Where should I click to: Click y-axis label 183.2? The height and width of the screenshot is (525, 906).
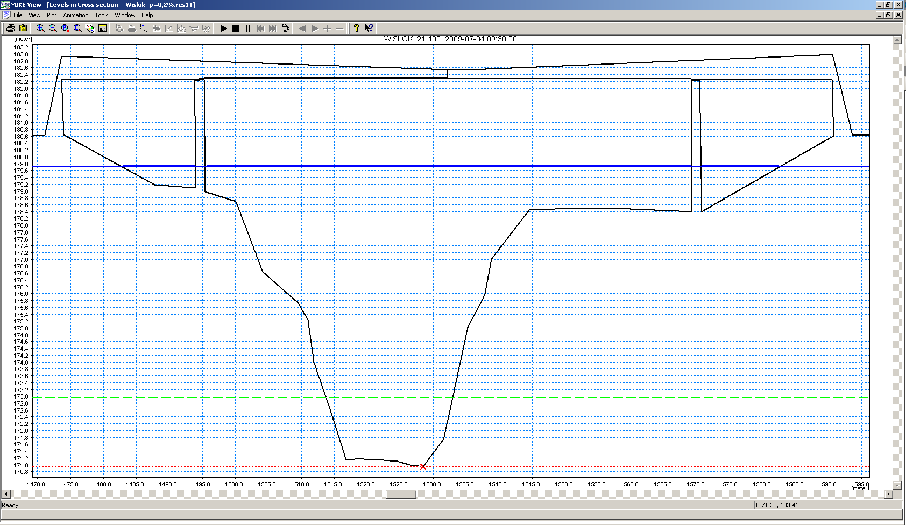[21, 47]
